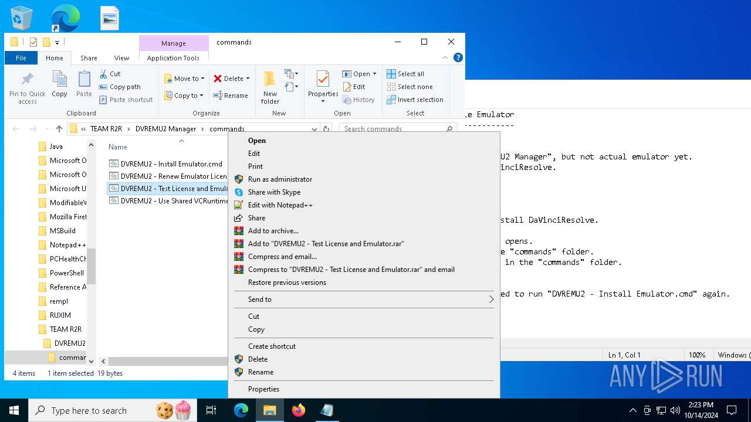Open the Copy to dropdown

click(184, 96)
